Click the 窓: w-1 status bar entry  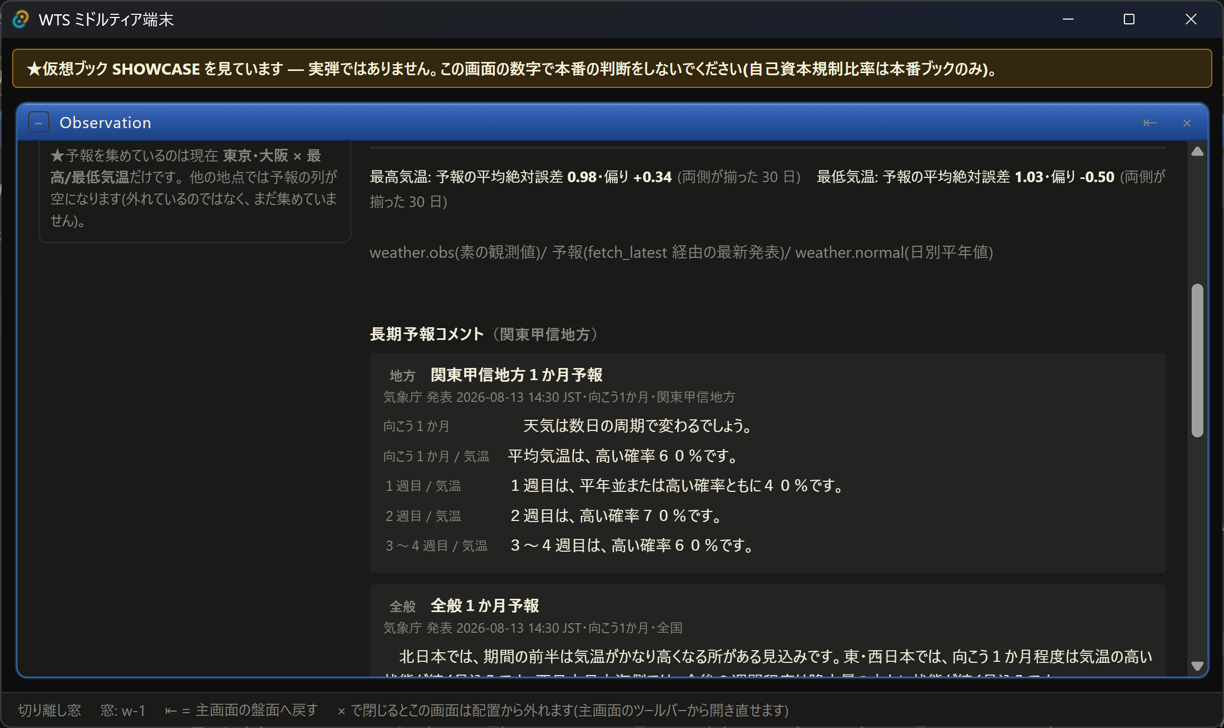tap(123, 710)
